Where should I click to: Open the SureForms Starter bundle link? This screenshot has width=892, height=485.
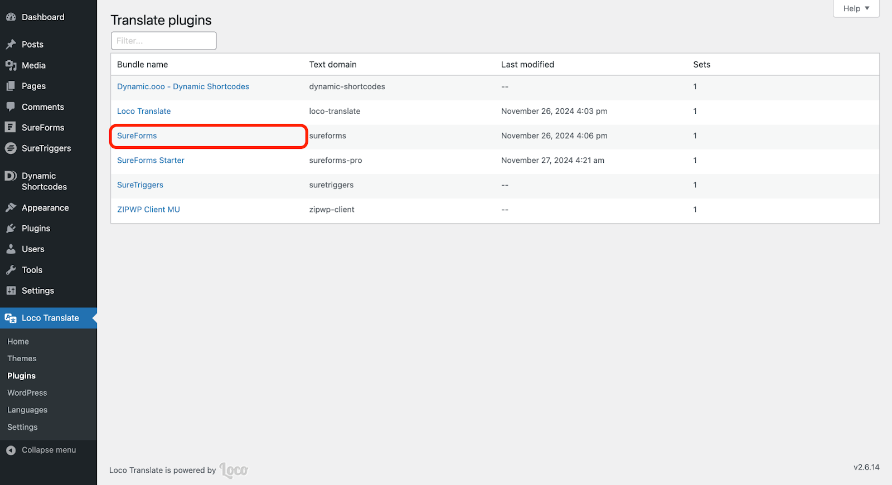tap(151, 160)
